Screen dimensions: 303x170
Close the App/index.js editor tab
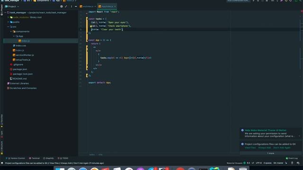click(115, 7)
